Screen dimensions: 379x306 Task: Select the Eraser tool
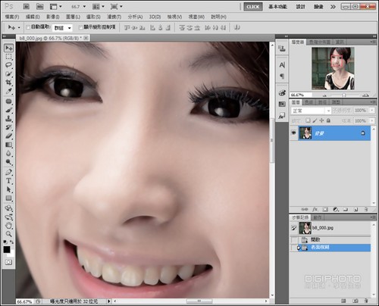8,136
